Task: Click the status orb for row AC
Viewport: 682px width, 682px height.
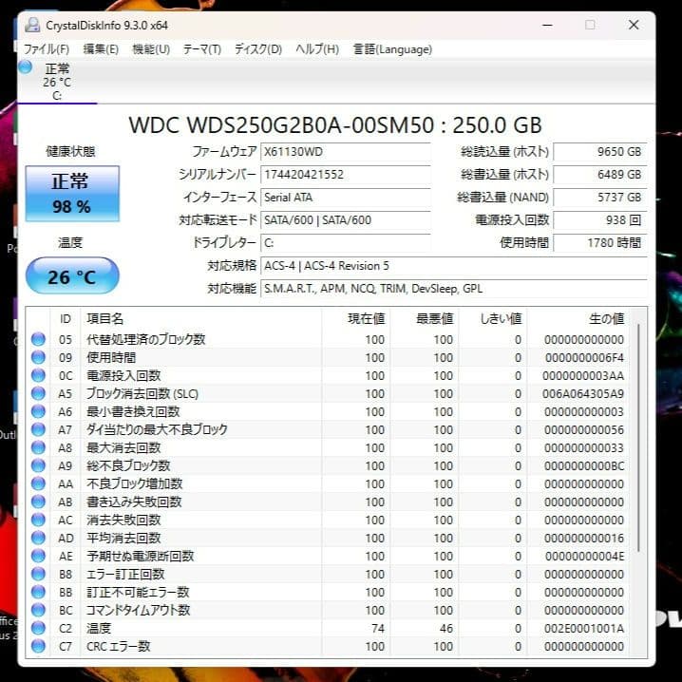Action: pyautogui.click(x=38, y=520)
